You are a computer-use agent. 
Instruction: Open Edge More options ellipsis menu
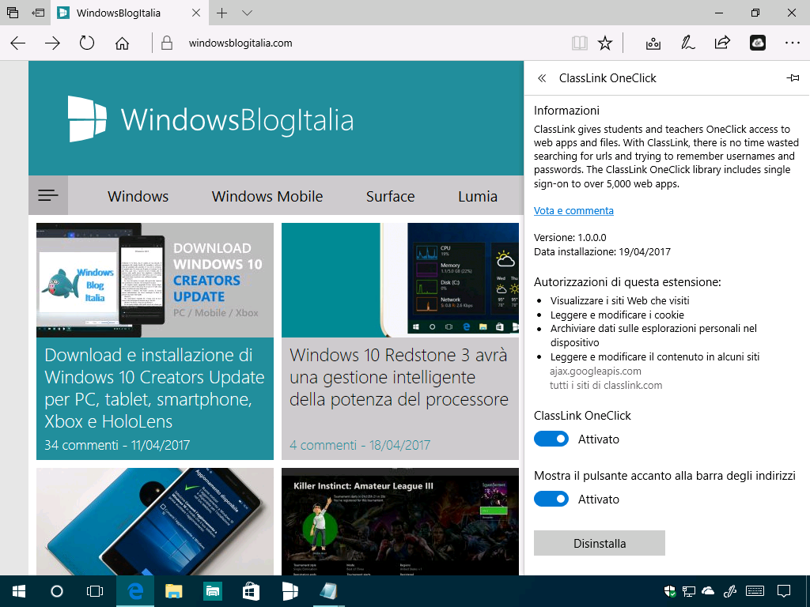[x=792, y=43]
